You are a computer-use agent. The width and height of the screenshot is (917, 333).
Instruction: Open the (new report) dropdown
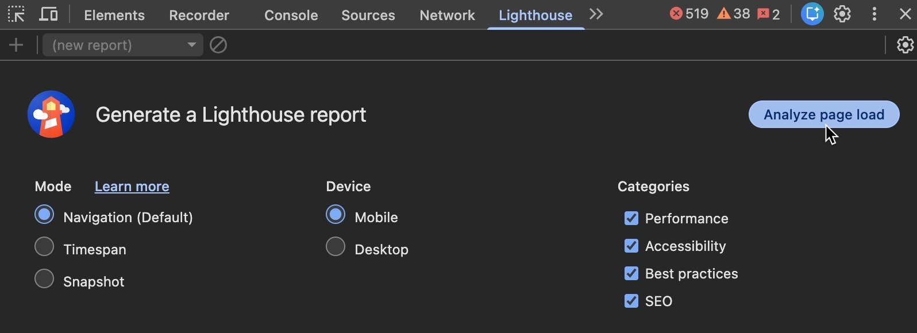pyautogui.click(x=123, y=45)
